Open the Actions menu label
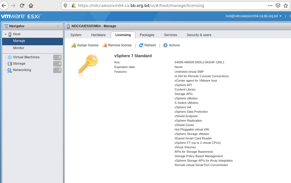The height and width of the screenshot is (183, 291). 174,45
